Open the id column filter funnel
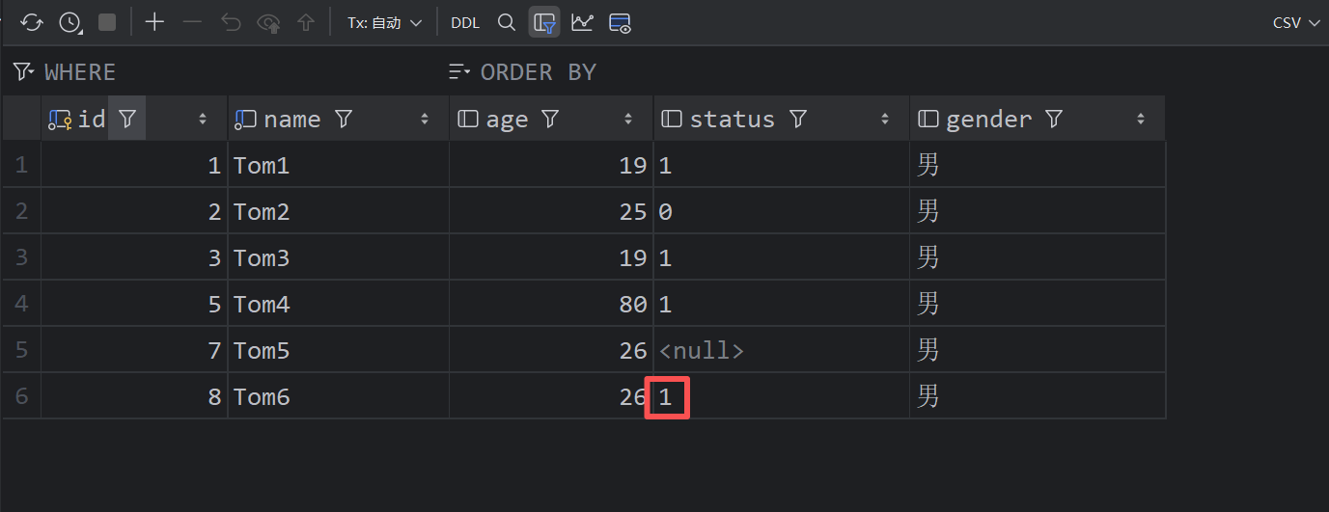The height and width of the screenshot is (512, 1329). pyautogui.click(x=126, y=119)
